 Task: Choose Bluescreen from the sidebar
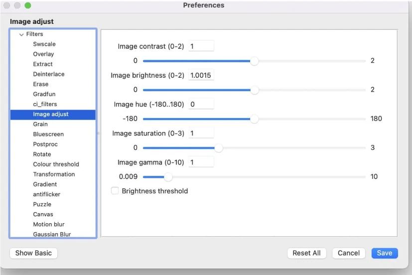pyautogui.click(x=48, y=134)
